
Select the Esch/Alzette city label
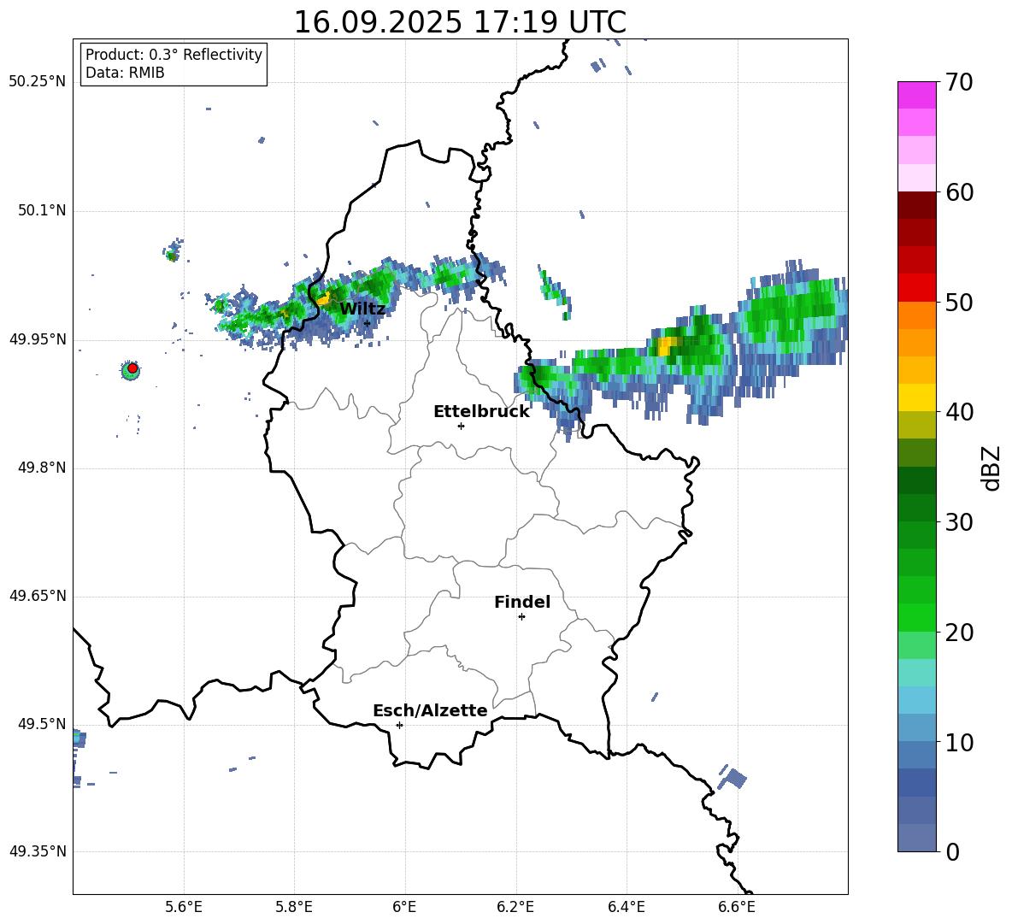click(x=430, y=710)
